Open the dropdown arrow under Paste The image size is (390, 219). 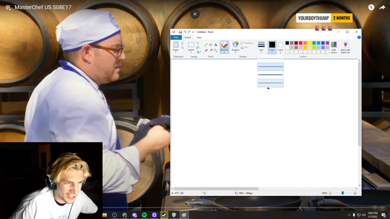(176, 52)
